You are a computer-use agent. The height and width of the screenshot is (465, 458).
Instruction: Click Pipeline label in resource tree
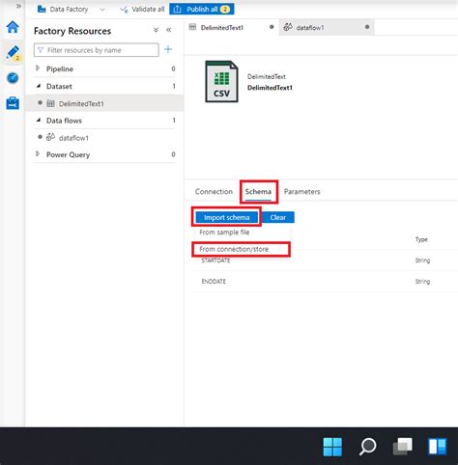(x=60, y=68)
